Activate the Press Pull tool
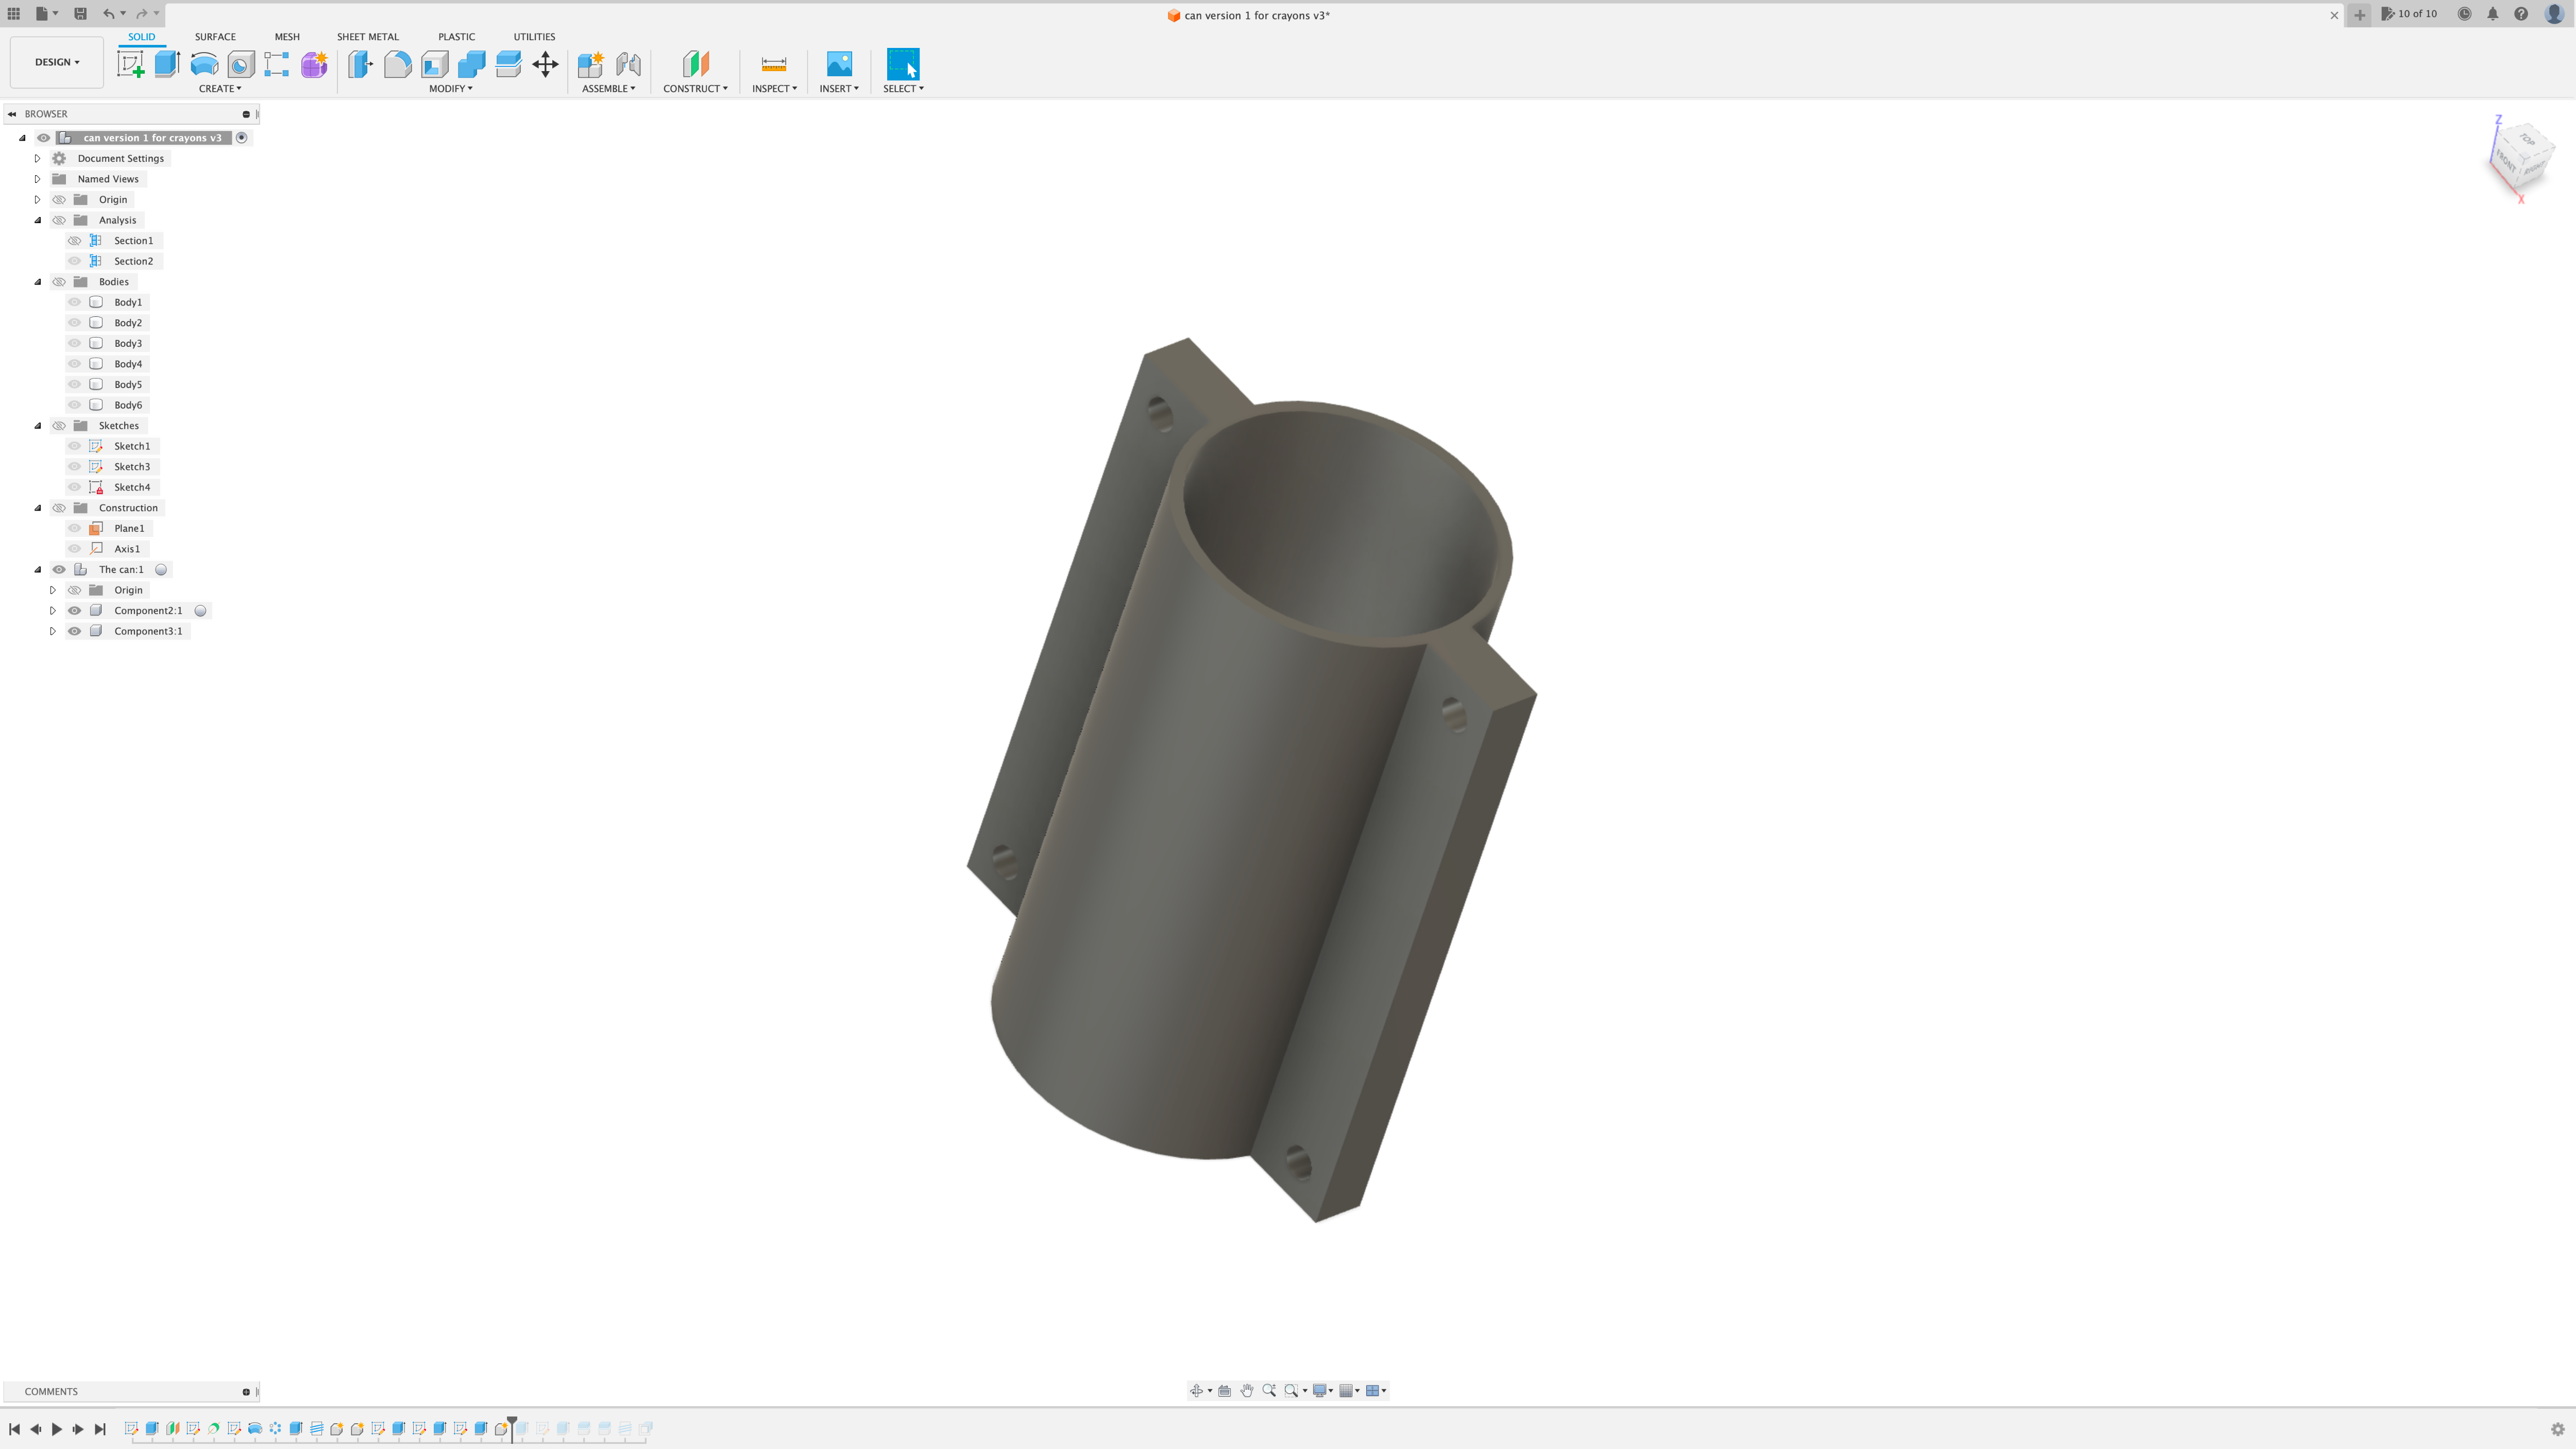2576x1449 pixels. point(360,64)
